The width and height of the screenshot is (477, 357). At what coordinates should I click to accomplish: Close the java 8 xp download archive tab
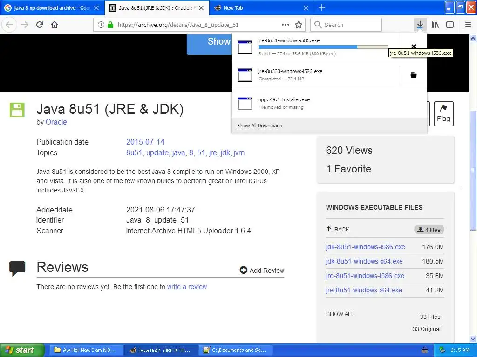(96, 8)
